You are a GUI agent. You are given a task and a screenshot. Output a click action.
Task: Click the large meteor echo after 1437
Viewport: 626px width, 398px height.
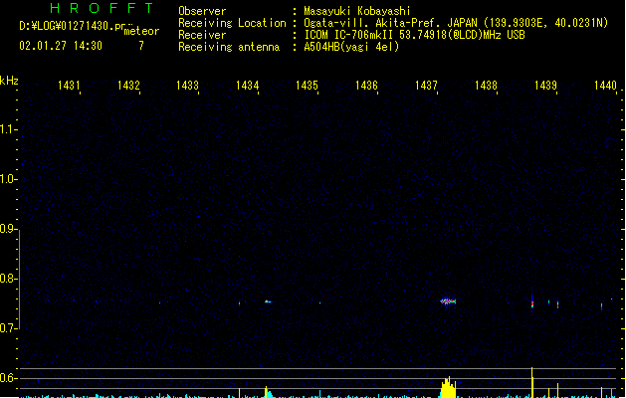tap(448, 301)
